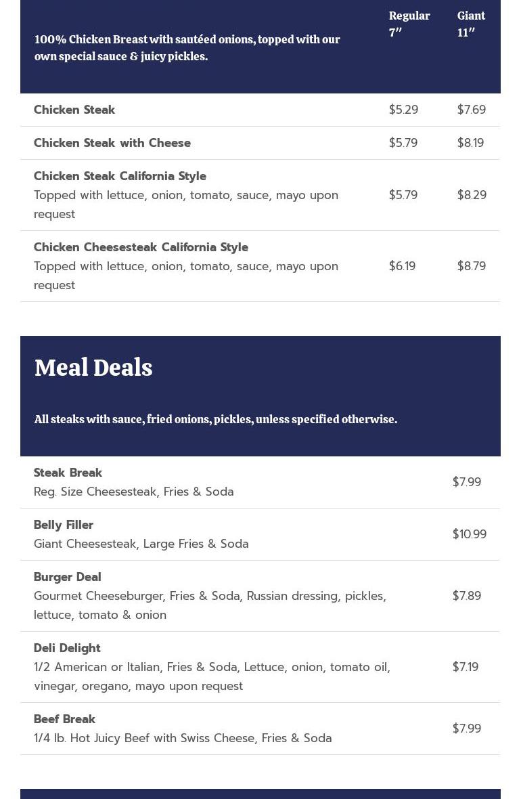Viewport: 521px width, 799px height.
Task: Click the $7.19 Deli Delight price
Action: pyautogui.click(x=465, y=667)
